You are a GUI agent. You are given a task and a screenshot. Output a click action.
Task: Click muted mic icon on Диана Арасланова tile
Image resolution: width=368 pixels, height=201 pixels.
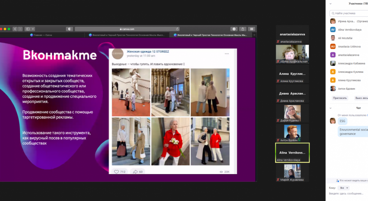tap(278, 101)
